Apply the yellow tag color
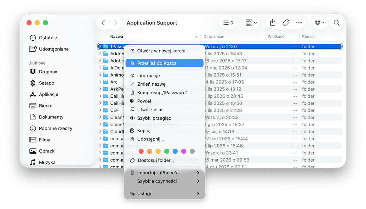This screenshot has height=209, width=366. click(x=158, y=151)
